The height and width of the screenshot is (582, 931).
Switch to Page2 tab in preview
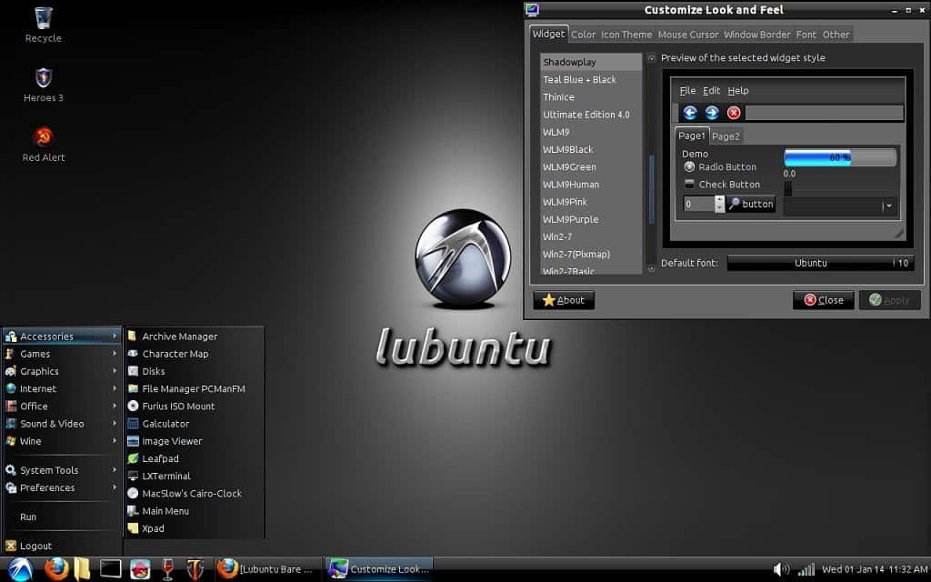pos(726,136)
